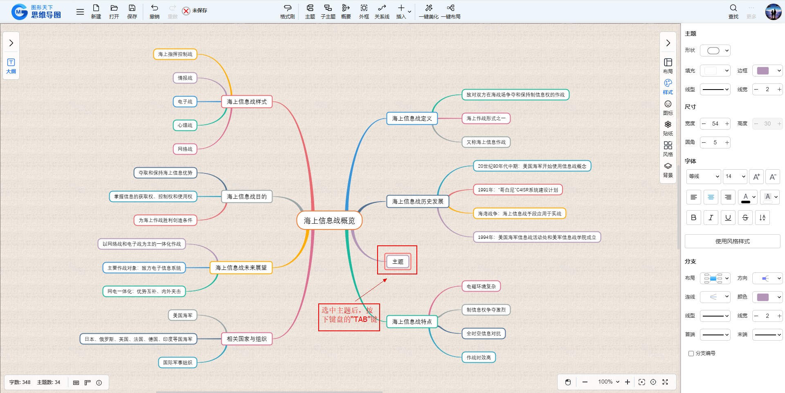Open the 大纲 outline view
This screenshot has width=785, height=393.
(x=11, y=65)
